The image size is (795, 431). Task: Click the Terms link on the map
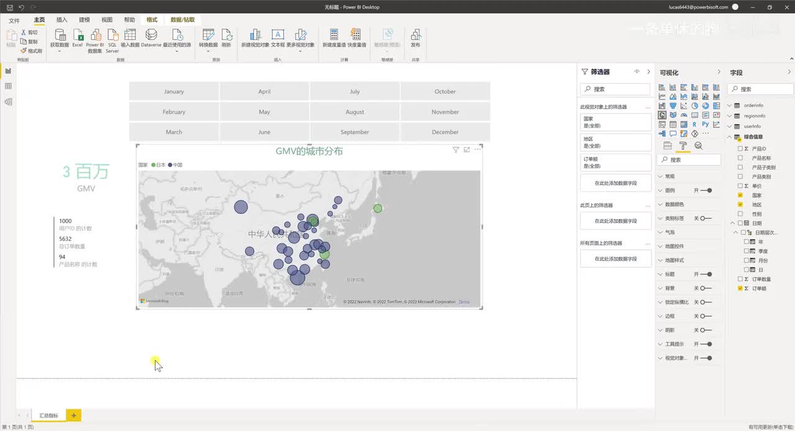[x=464, y=302]
